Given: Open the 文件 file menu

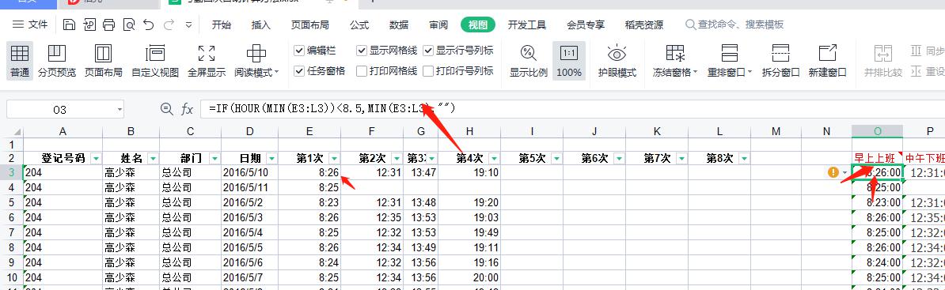Looking at the screenshot, I should point(31,24).
